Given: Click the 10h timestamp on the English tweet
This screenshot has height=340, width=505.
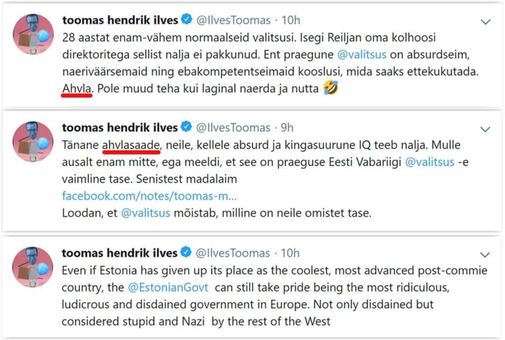Looking at the screenshot, I should pos(290,253).
